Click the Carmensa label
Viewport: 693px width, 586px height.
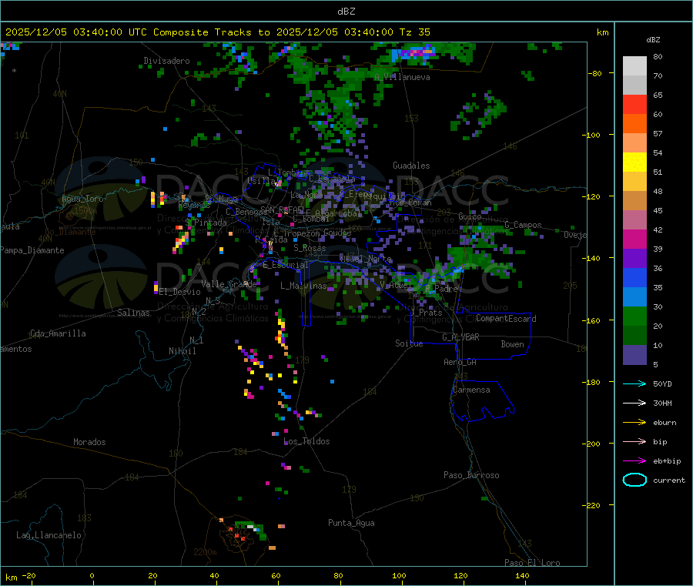[x=471, y=390]
